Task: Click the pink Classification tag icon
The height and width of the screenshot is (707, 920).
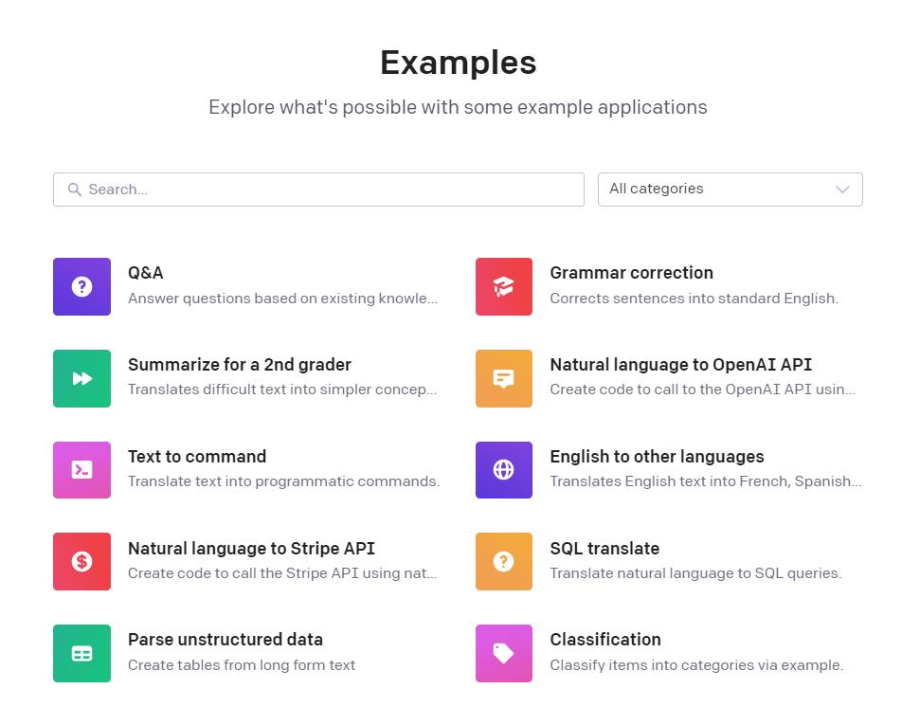Action: [x=503, y=653]
